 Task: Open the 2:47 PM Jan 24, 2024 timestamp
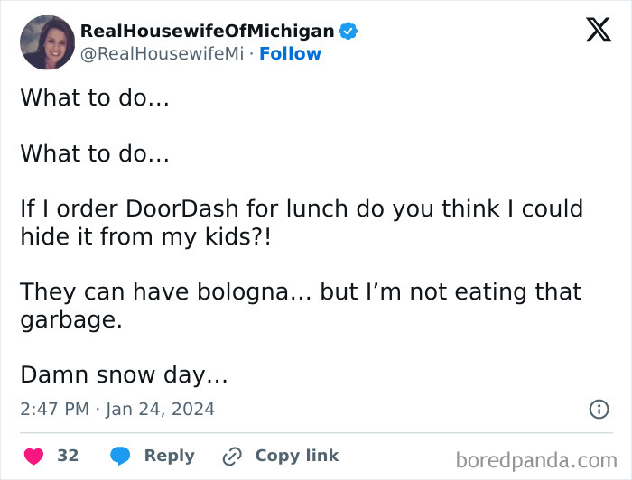tap(117, 409)
